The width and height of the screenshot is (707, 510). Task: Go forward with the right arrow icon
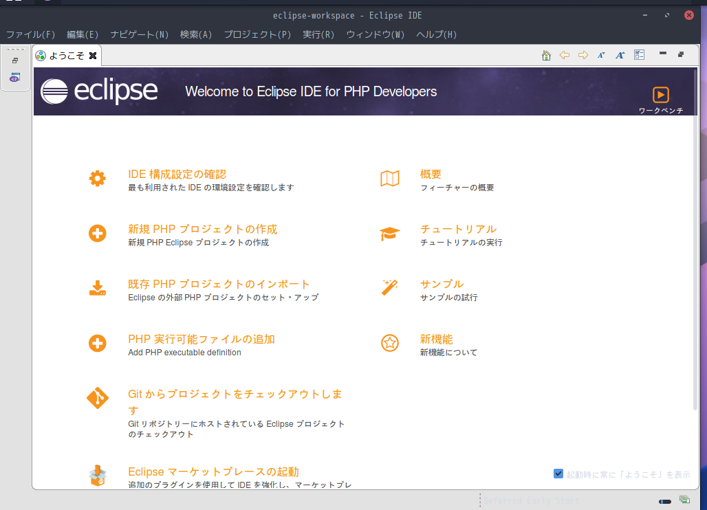583,55
